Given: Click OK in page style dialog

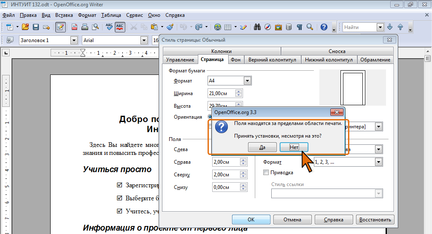Looking at the screenshot, I should [x=251, y=219].
